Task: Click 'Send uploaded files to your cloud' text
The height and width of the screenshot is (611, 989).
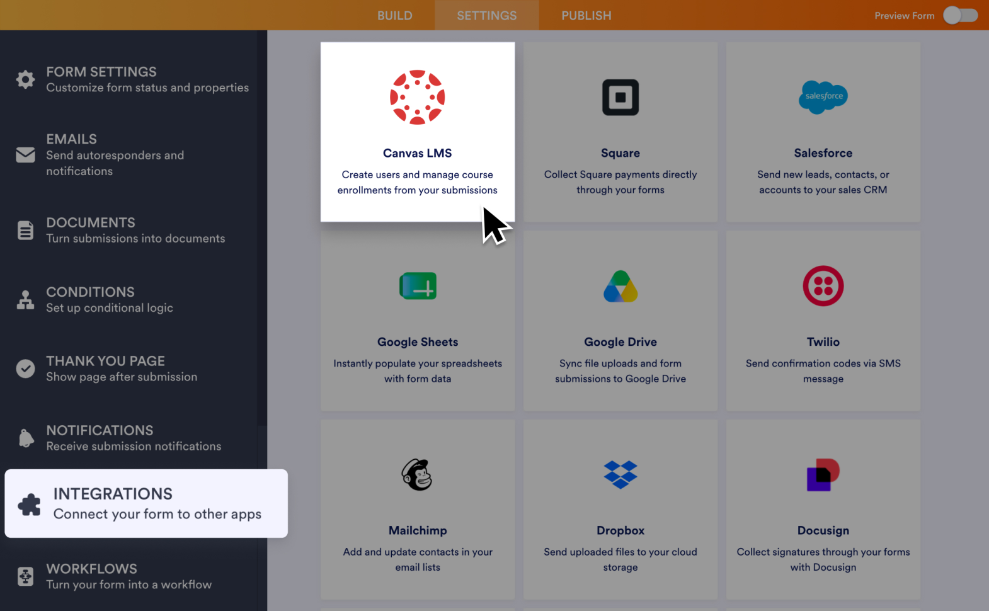Action: coord(620,559)
